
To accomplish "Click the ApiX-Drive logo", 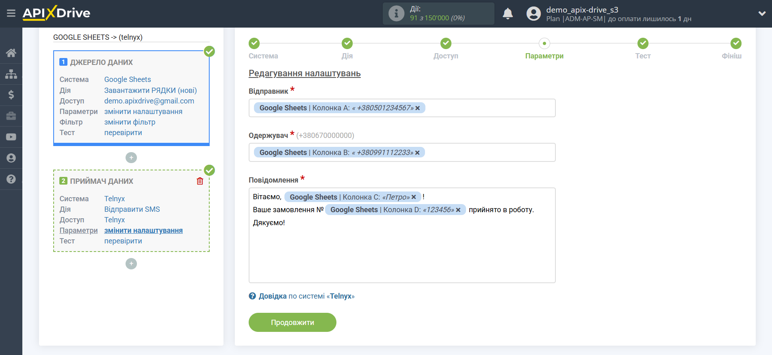I will (x=56, y=13).
